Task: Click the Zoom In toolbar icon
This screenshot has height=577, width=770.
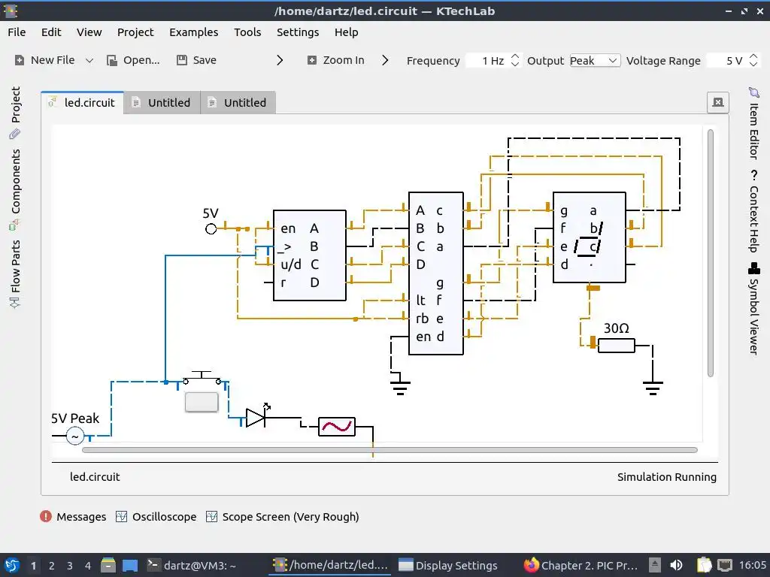Action: click(x=311, y=60)
